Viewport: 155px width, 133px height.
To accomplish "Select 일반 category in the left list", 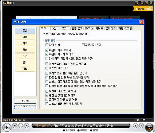I will point(25,31).
